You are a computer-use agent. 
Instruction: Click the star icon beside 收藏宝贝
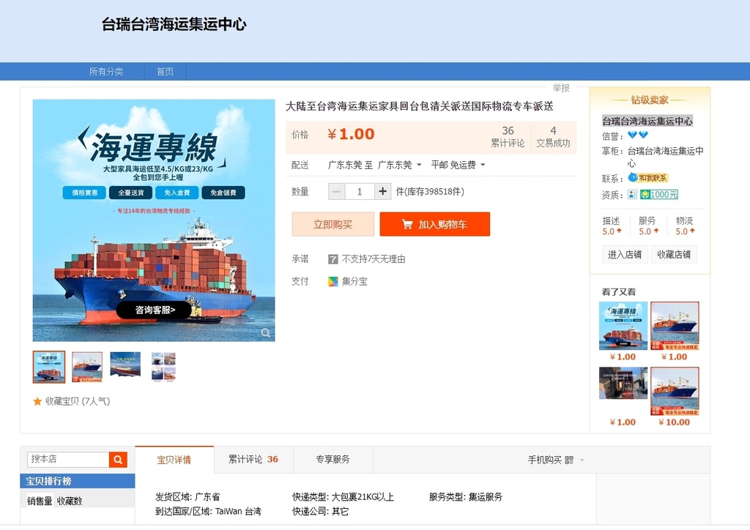point(37,401)
